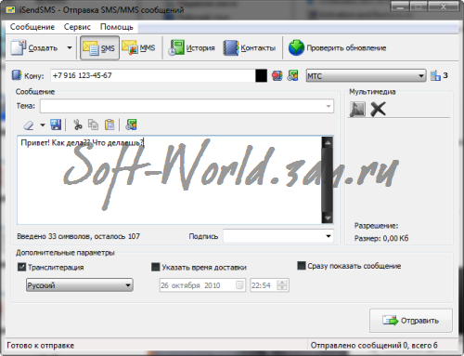Click the paste clipboard icon
Screen dimensions: 464x356
tap(110, 125)
